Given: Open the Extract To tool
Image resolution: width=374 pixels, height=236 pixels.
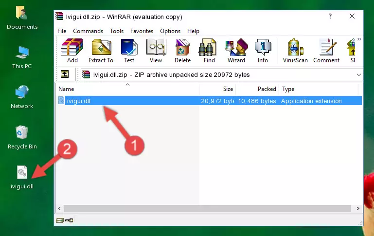Looking at the screenshot, I should [101, 51].
